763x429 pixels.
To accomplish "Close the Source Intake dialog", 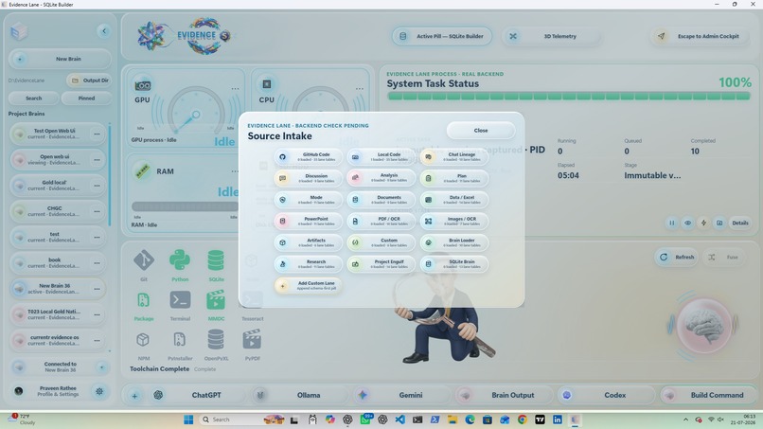I will (481, 131).
